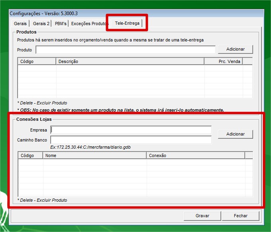The height and width of the screenshot is (232, 271).
Task: Open the Exceções Produtos tab
Action: click(88, 24)
